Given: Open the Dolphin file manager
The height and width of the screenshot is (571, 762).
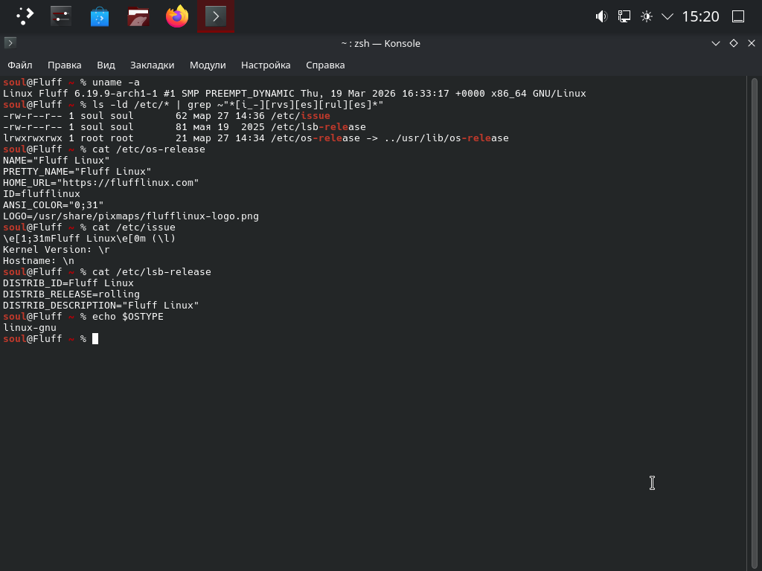Looking at the screenshot, I should (138, 16).
